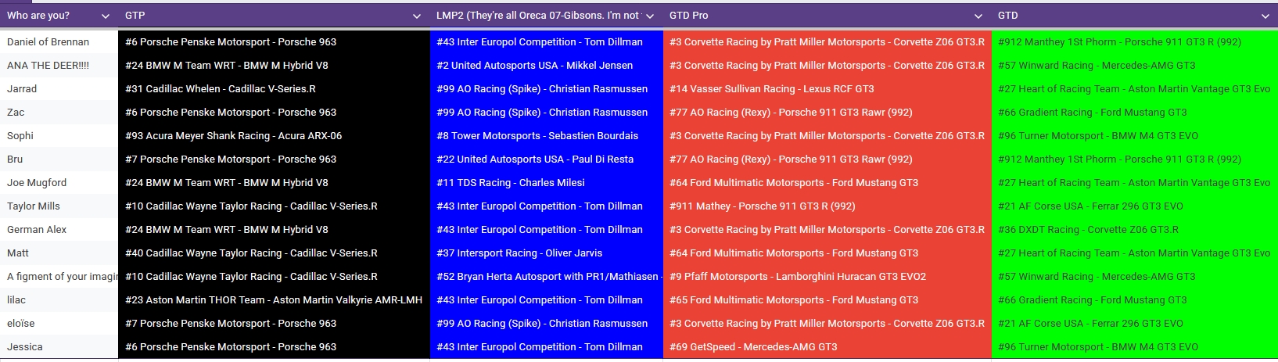Select the "Daniel of Brennan" name cell
The image size is (1278, 362).
48,42
